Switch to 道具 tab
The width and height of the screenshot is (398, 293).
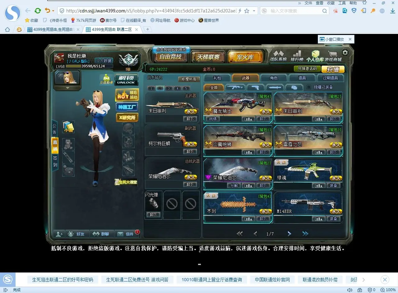(302, 78)
